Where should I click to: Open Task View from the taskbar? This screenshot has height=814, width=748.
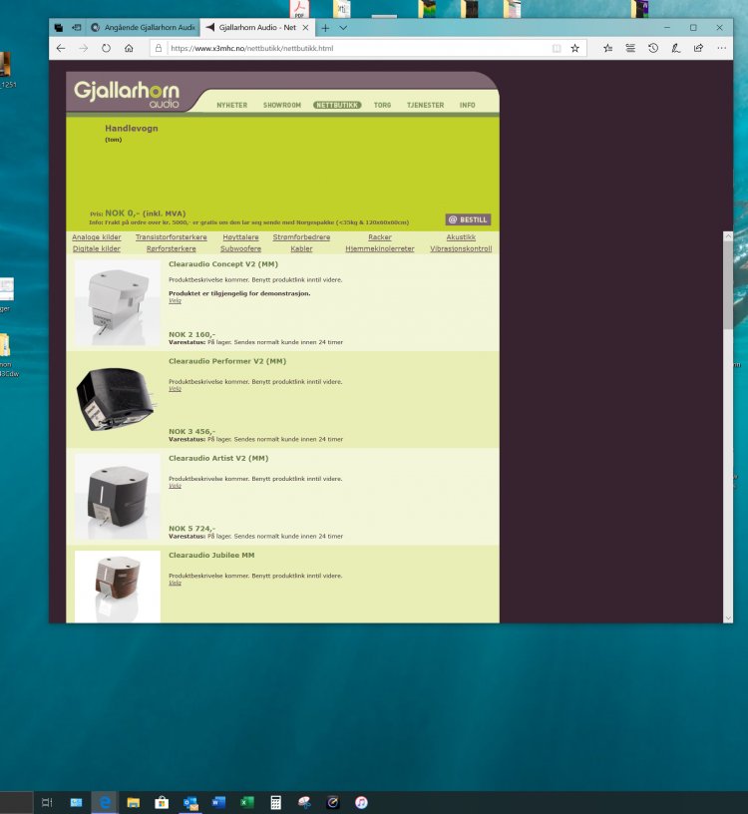click(x=47, y=803)
